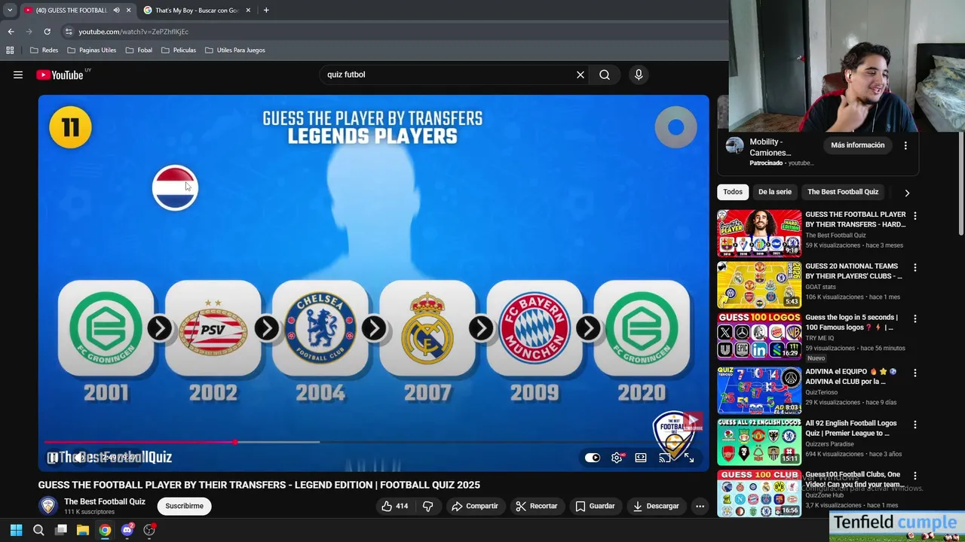The height and width of the screenshot is (542, 965).
Task: Open Adivina el Equipo video title
Action: (x=850, y=376)
